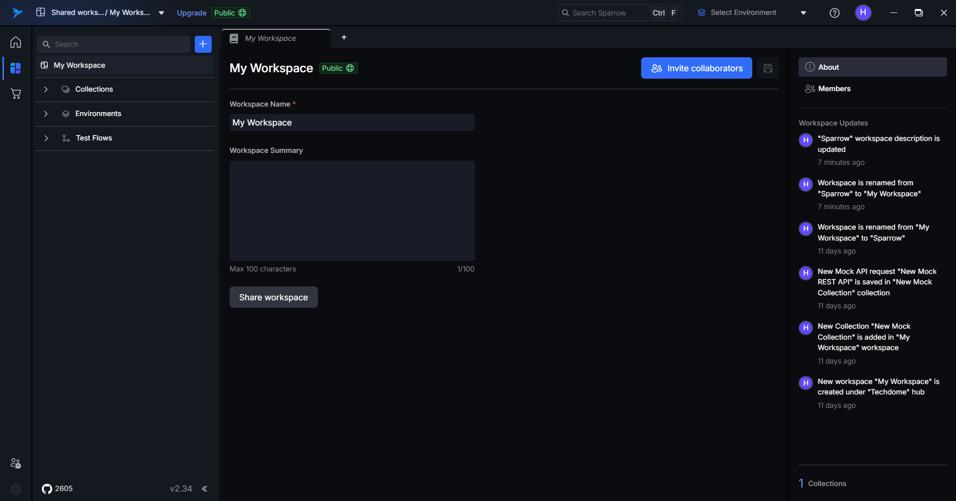The width and height of the screenshot is (956, 501).
Task: Click the Upgrade link
Action: pyautogui.click(x=191, y=13)
